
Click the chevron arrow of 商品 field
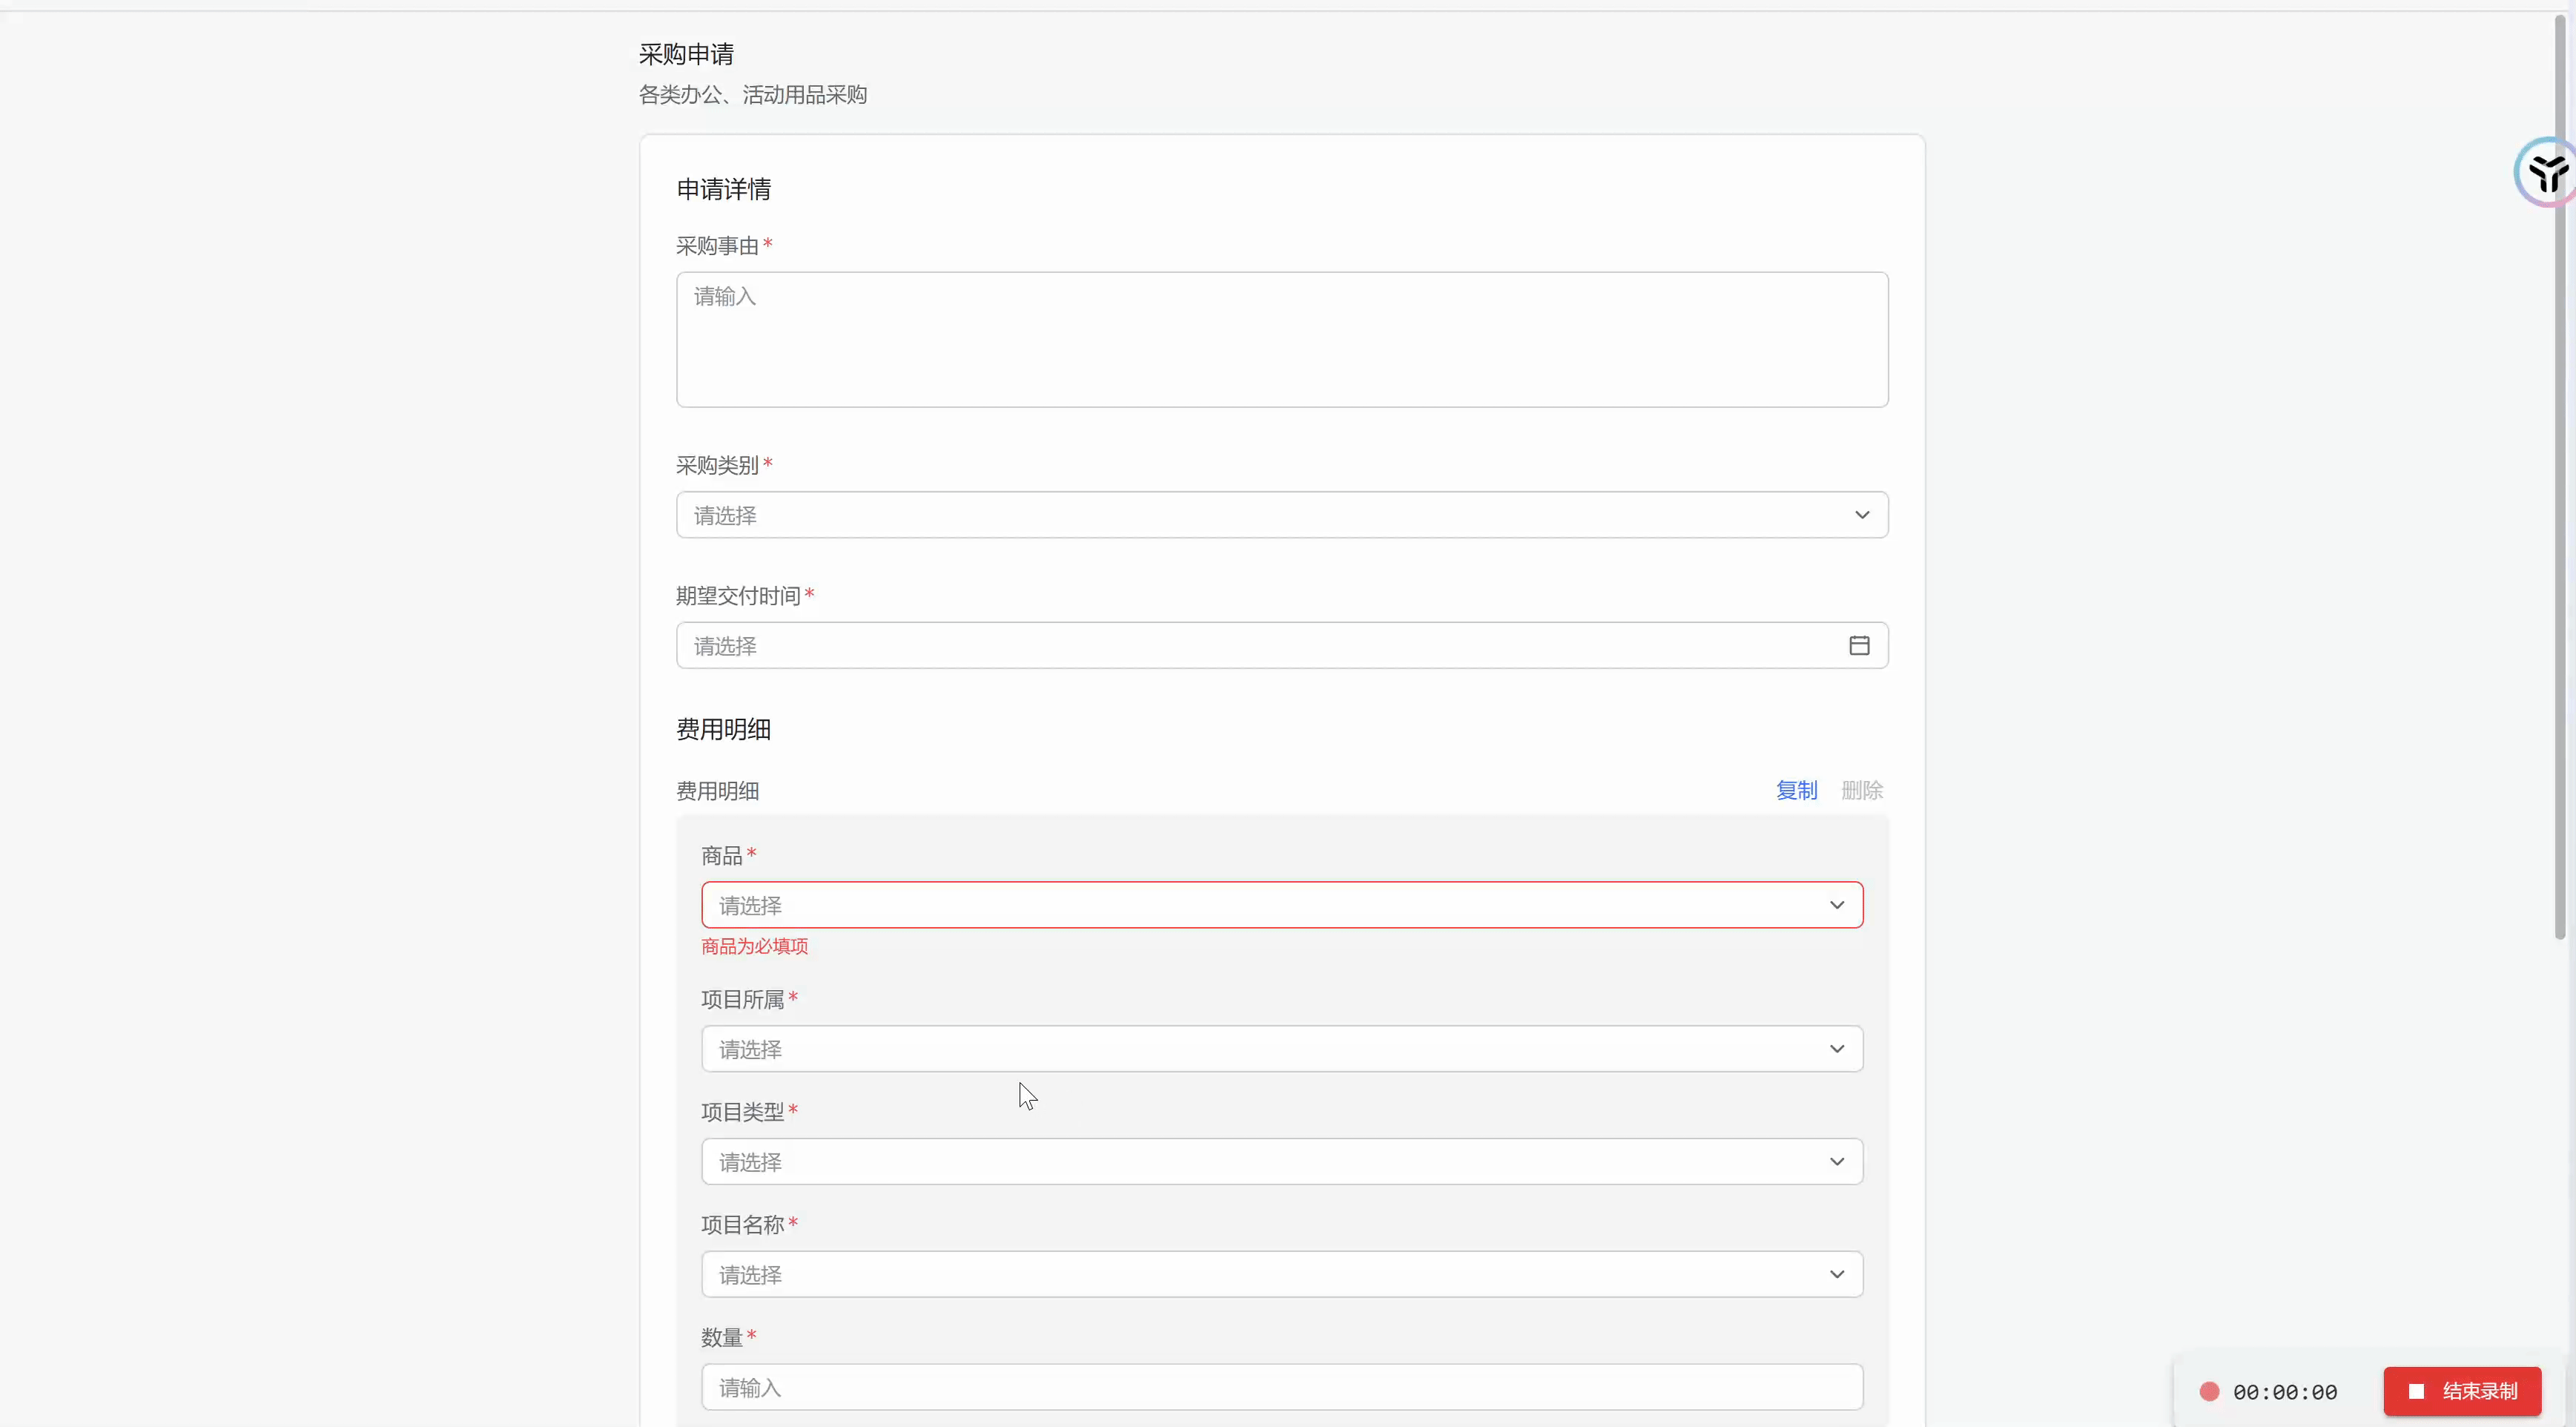point(1836,905)
